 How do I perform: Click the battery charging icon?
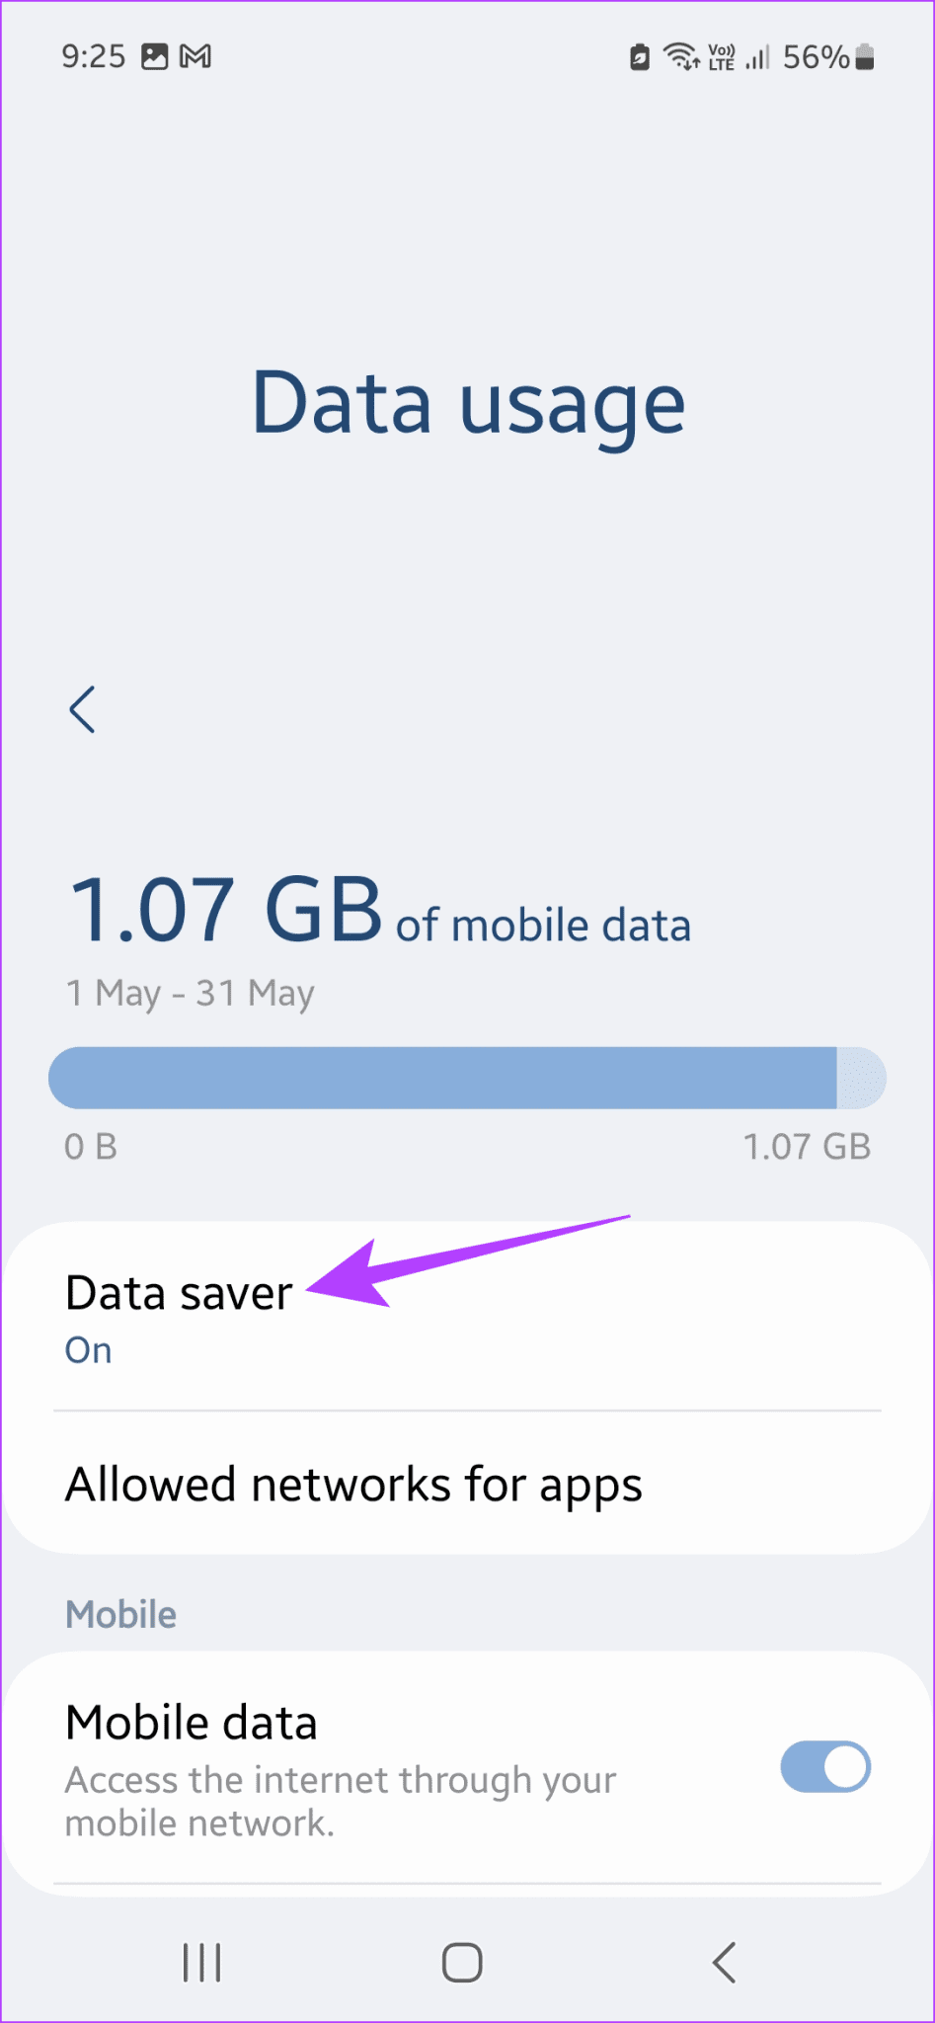click(x=639, y=57)
